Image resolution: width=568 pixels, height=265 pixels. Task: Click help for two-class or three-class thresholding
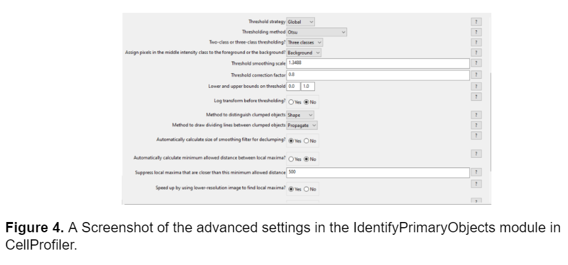pyautogui.click(x=477, y=42)
